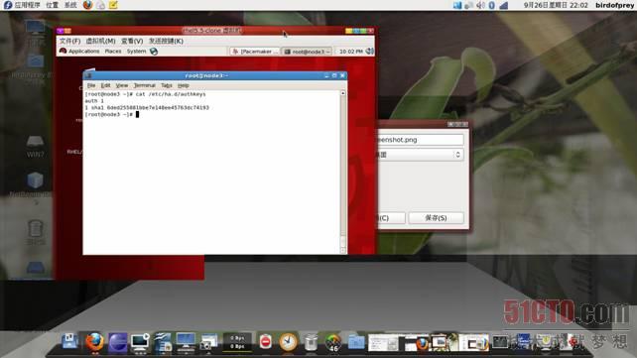This screenshot has width=637, height=358.
Task: Open the 虚拟机(M) menu of the VM window
Action: pyautogui.click(x=100, y=41)
